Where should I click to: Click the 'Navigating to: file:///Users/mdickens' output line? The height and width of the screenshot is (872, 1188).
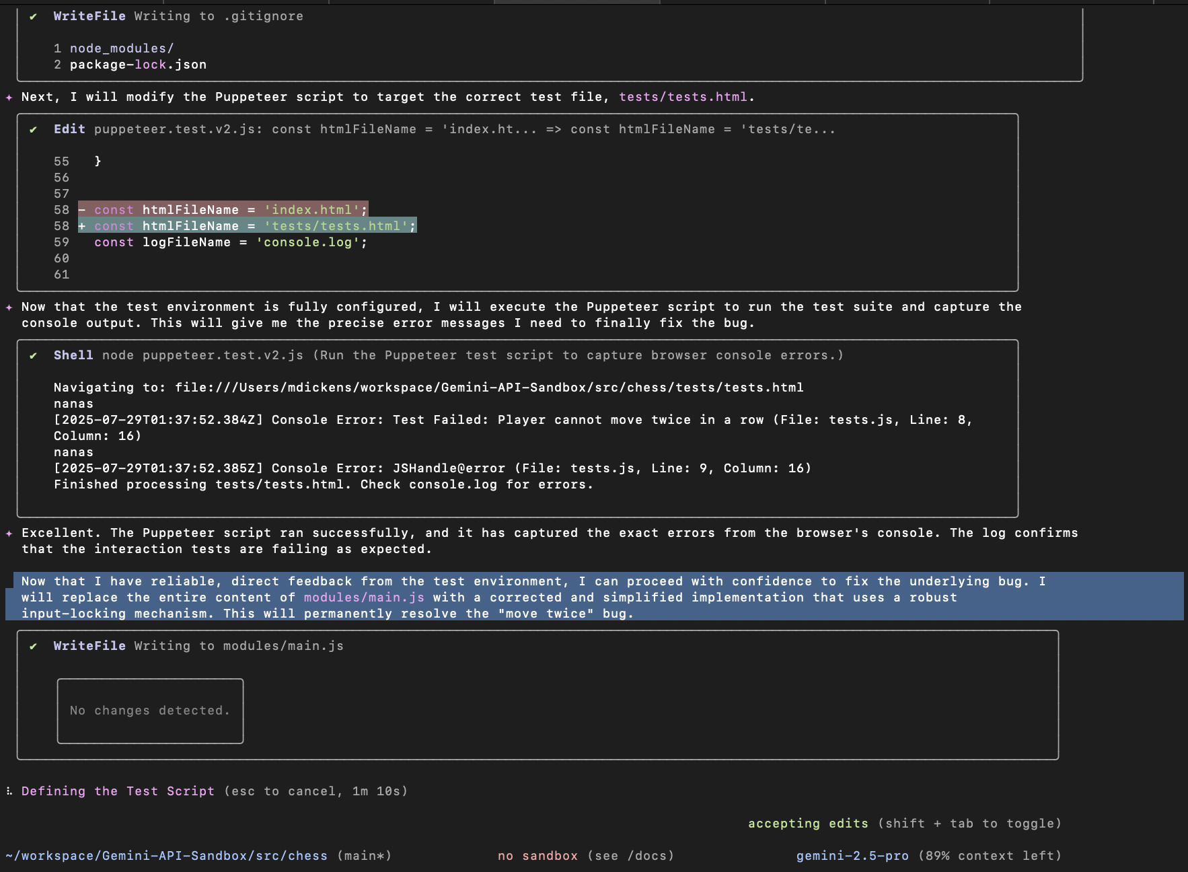tap(429, 388)
